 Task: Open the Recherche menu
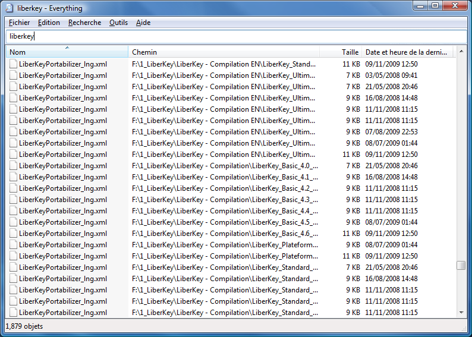pos(84,23)
